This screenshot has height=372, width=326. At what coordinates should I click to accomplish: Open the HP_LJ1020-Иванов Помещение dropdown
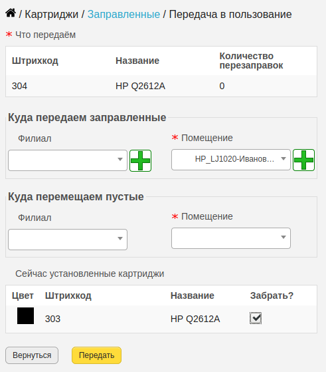click(231, 160)
